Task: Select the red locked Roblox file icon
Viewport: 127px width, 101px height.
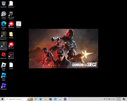Action: [x=4, y=56]
